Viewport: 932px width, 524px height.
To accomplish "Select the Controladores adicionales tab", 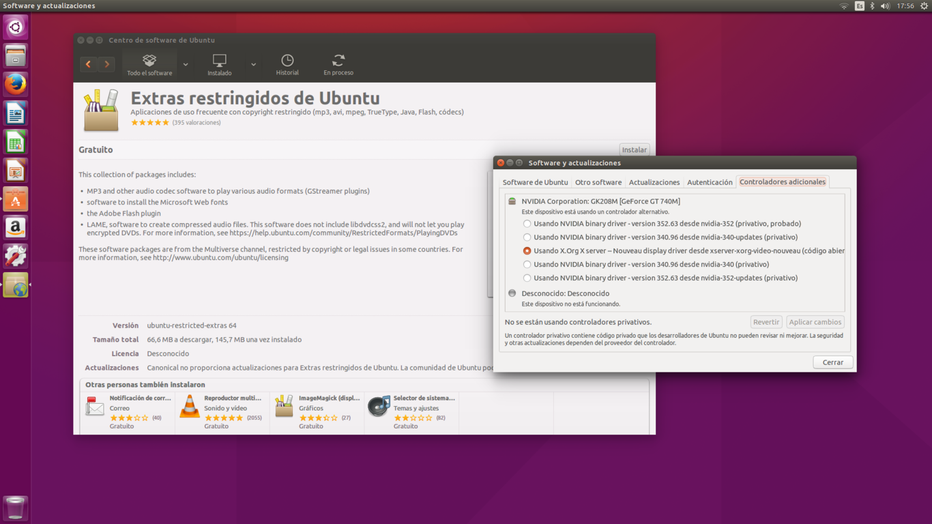I will point(783,182).
